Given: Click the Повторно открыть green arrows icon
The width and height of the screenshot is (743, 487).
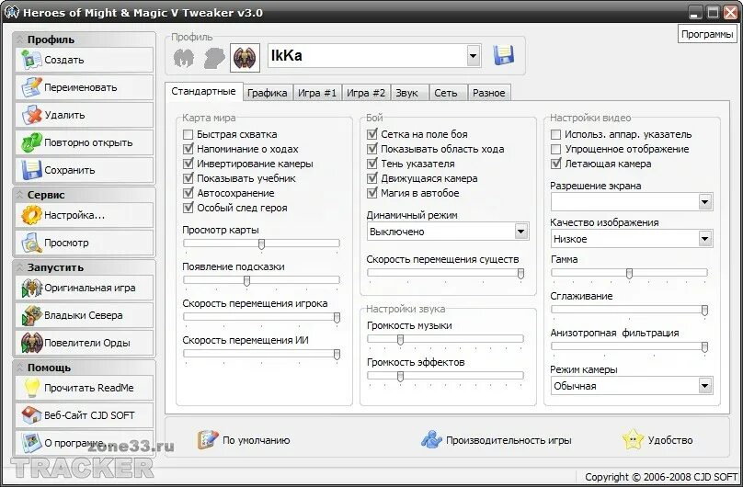Looking at the screenshot, I should point(31,142).
